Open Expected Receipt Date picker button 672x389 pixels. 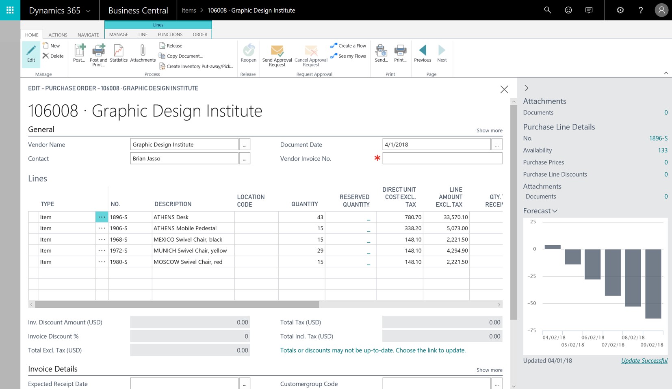(245, 384)
